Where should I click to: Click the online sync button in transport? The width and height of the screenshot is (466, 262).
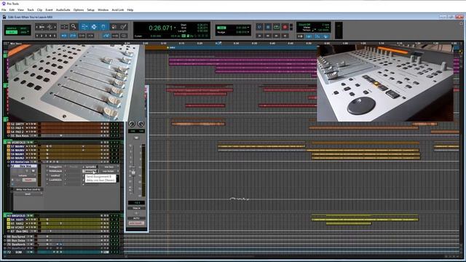tap(259, 27)
